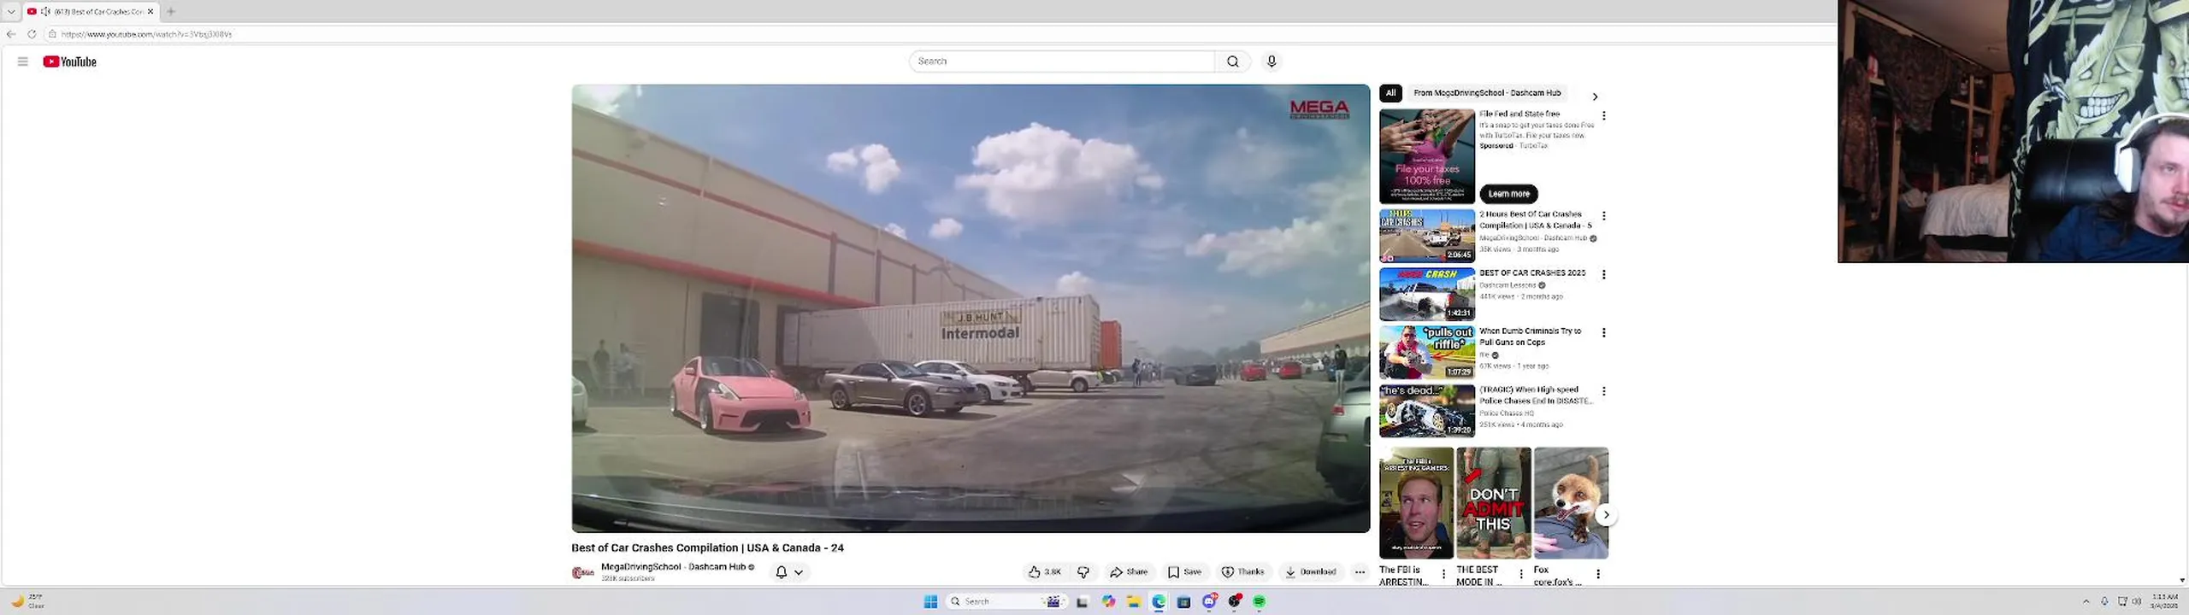Open more actions ellipsis below the video
The image size is (2189, 615).
click(x=1360, y=572)
